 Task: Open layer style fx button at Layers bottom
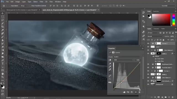tap(155, 97)
